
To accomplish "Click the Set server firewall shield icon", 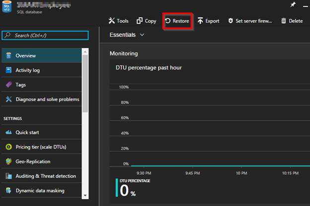I will [x=231, y=21].
